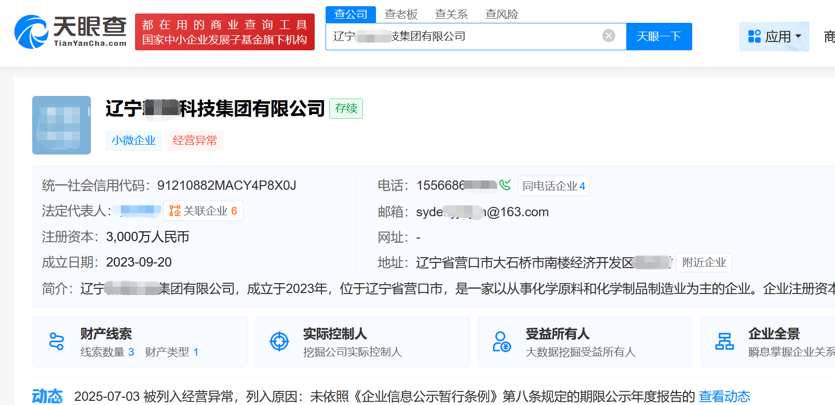This screenshot has width=835, height=405.
Task: Click the company name search input field
Action: [467, 36]
